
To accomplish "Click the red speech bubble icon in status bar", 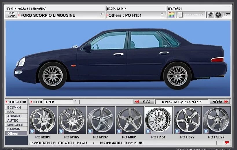I will tap(227, 142).
